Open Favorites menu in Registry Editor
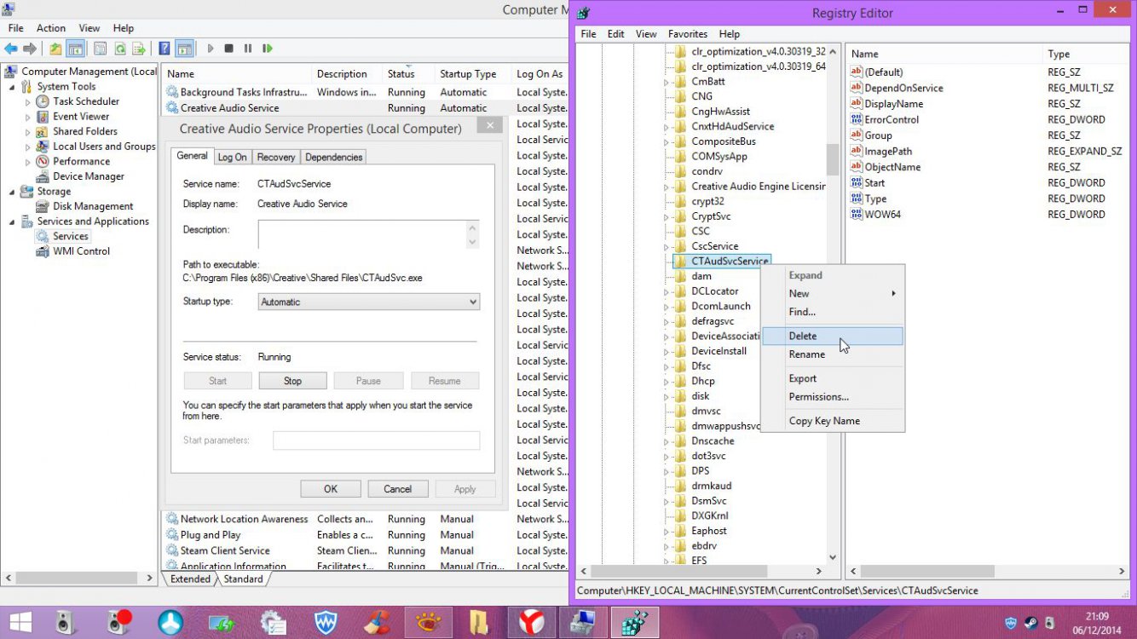 (688, 34)
